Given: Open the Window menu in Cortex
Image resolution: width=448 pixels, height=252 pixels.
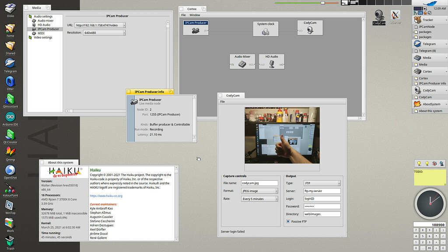Looking at the screenshot, I should 195,15.
